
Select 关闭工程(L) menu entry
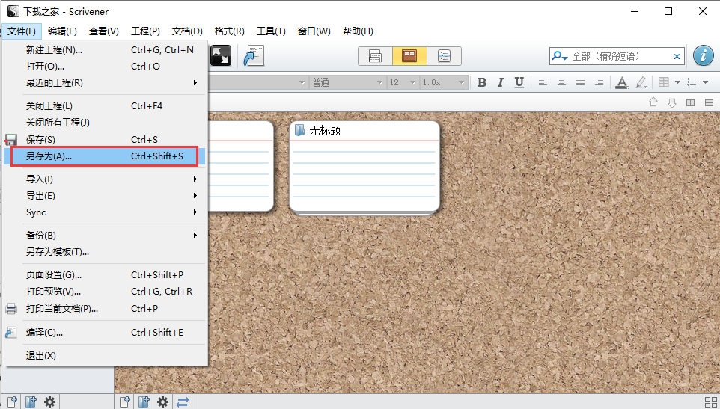pos(104,106)
